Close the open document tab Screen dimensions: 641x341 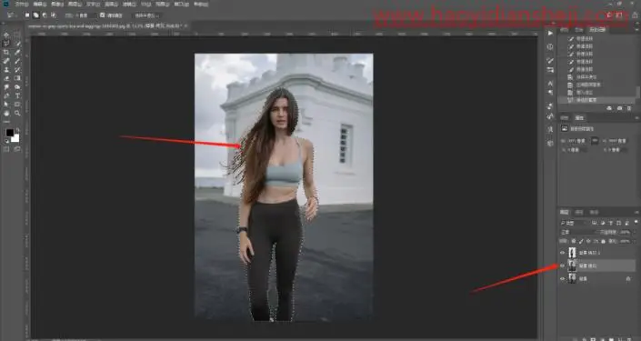click(185, 25)
